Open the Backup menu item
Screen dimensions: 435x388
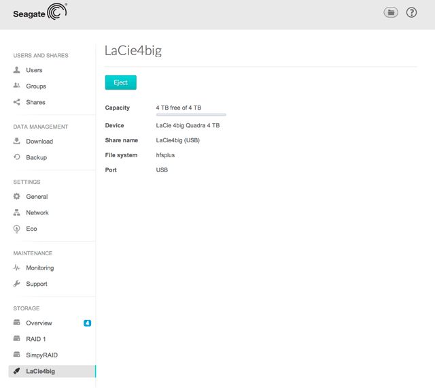coord(36,157)
